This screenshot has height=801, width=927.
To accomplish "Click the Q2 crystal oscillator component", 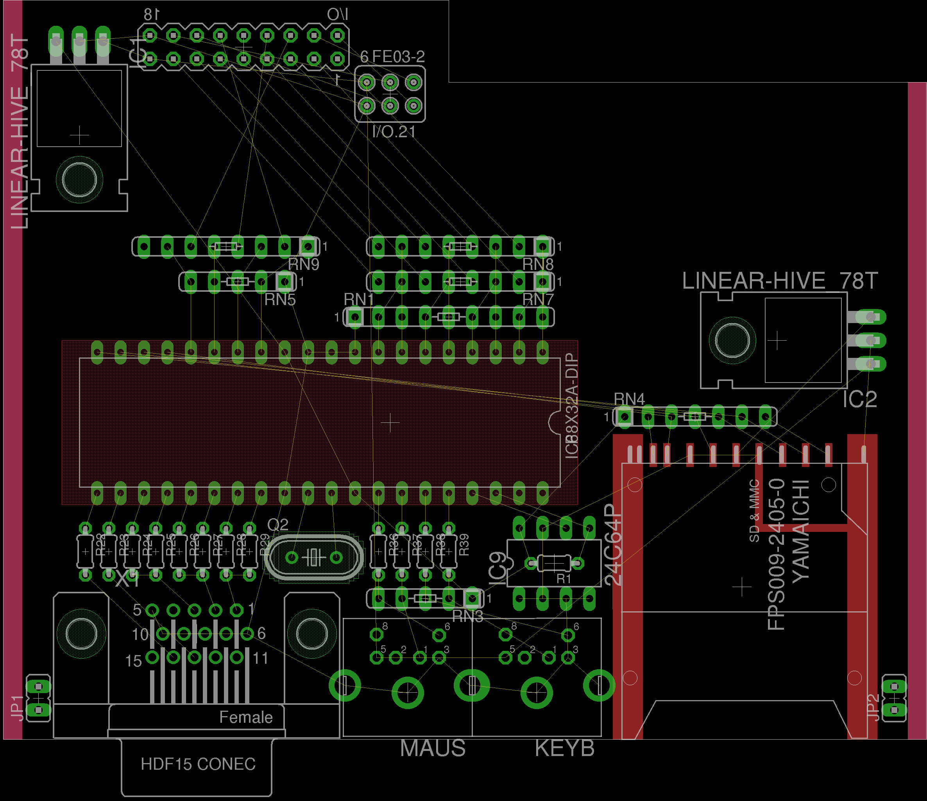I will [x=313, y=557].
